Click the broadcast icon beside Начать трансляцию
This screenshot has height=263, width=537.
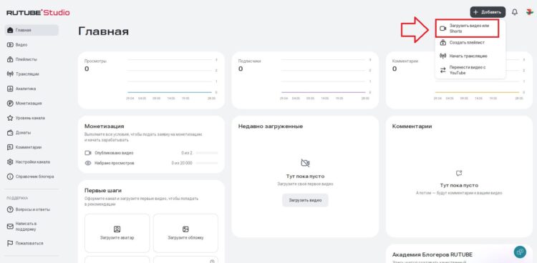[442, 56]
